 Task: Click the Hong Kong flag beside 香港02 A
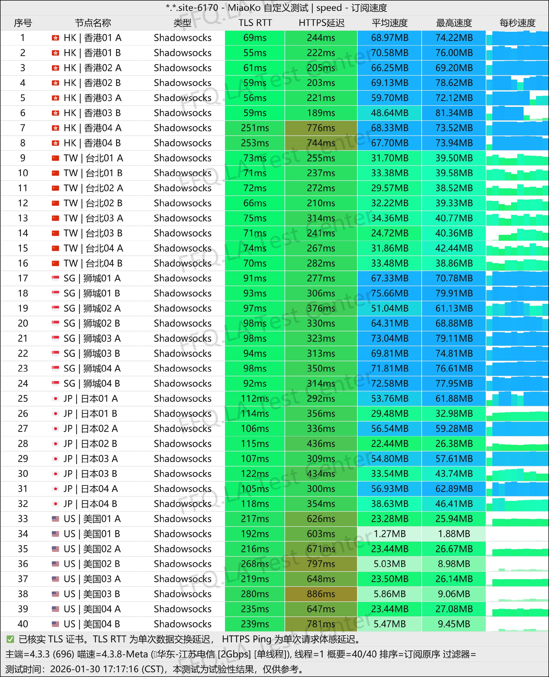pos(55,68)
